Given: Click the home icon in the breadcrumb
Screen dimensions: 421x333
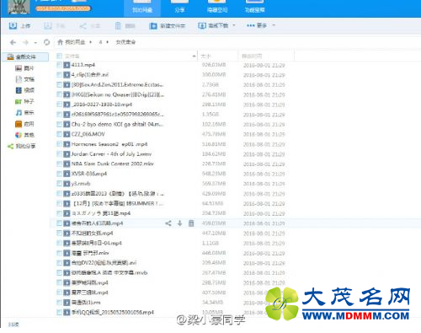Looking at the screenshot, I should [x=60, y=42].
